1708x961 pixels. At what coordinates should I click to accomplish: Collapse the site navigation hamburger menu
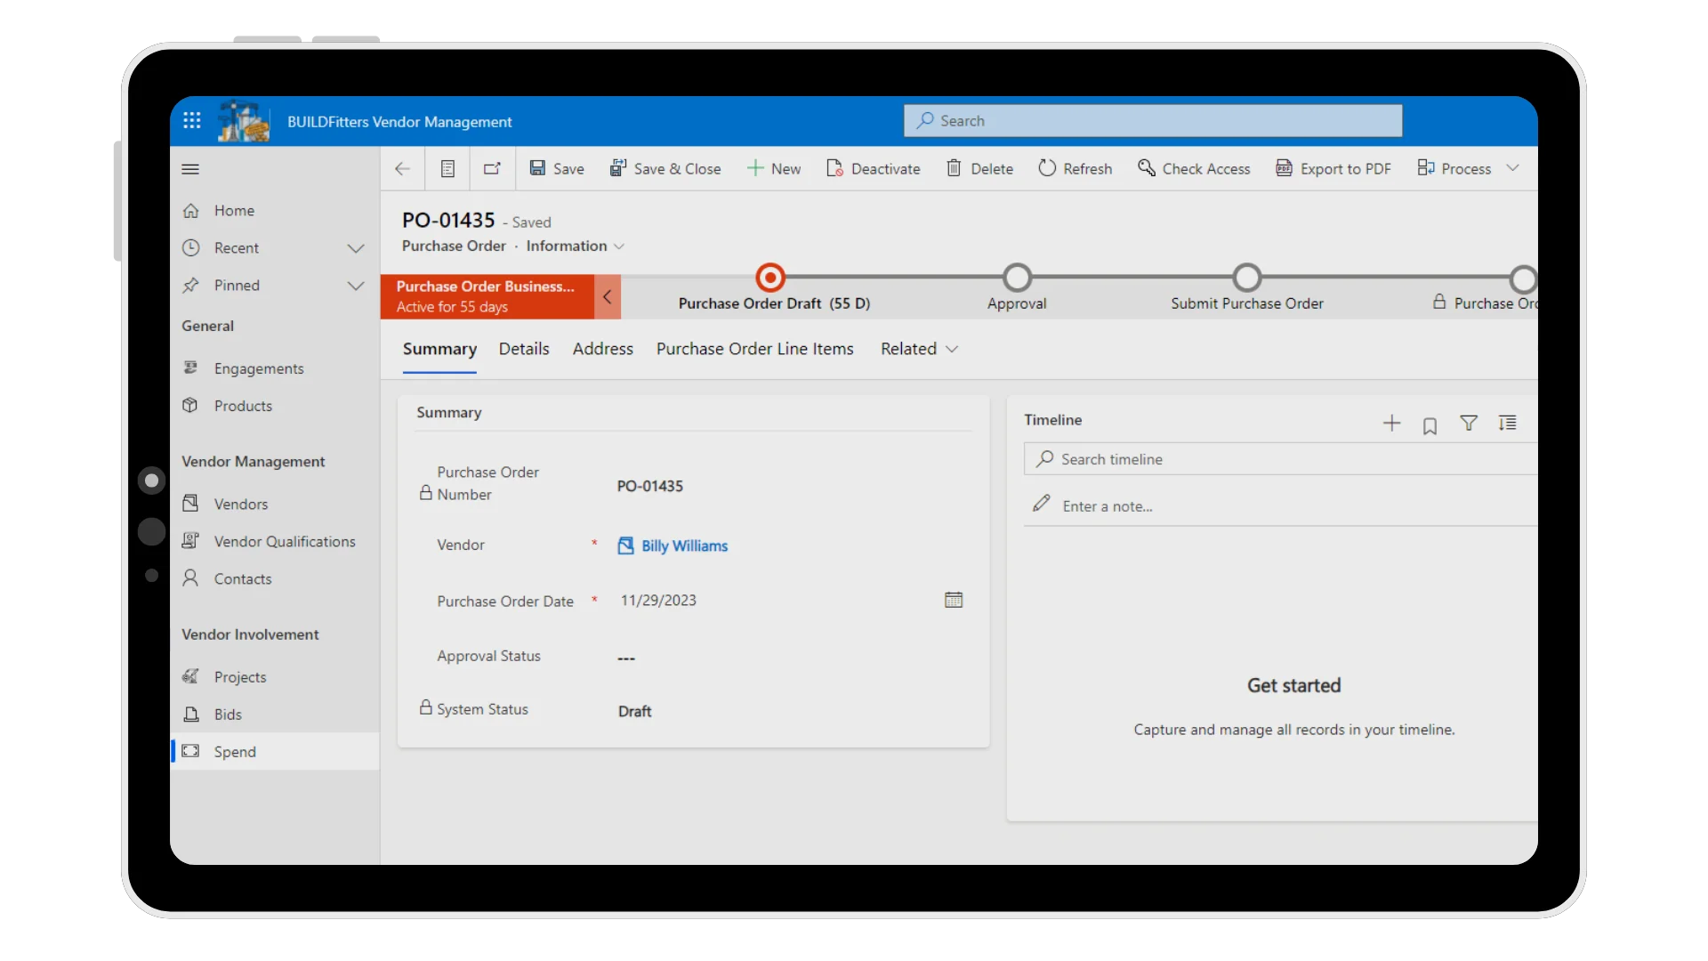click(x=190, y=169)
